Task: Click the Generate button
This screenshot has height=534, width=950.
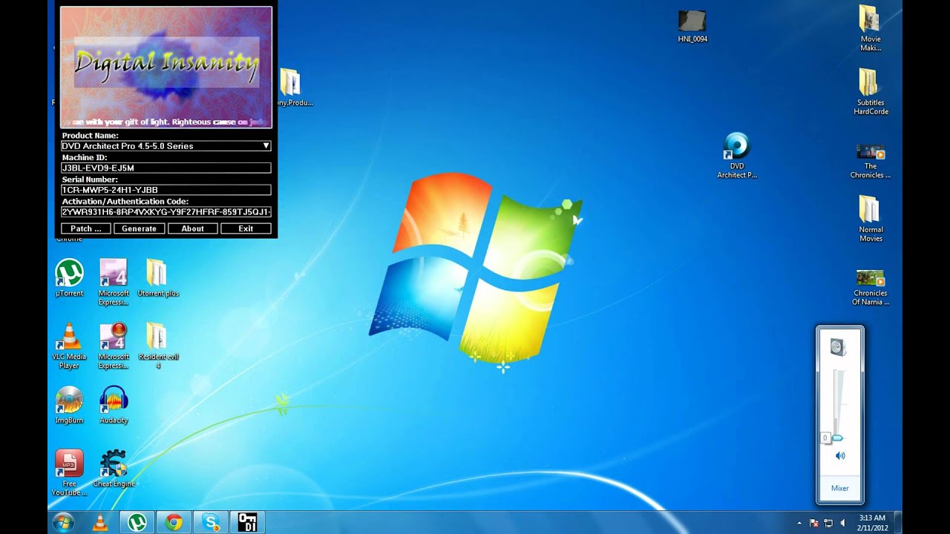Action: click(140, 228)
